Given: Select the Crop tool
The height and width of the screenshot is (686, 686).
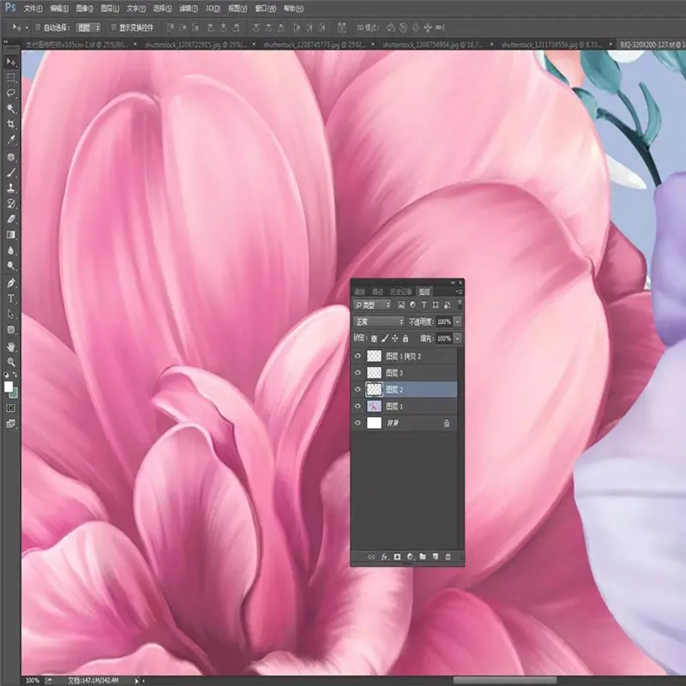Looking at the screenshot, I should click(x=11, y=124).
